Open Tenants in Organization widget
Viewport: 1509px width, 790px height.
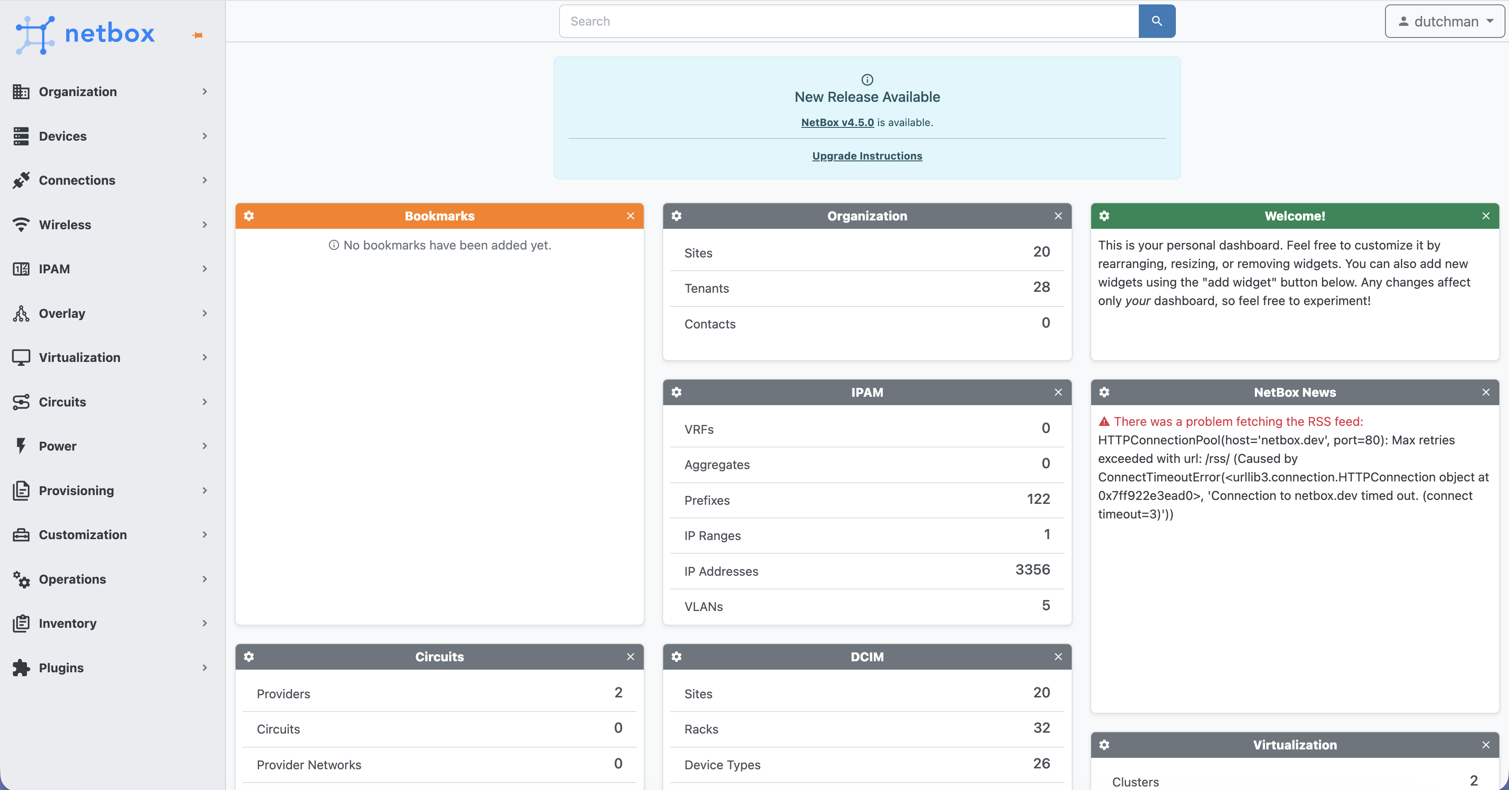[706, 288]
